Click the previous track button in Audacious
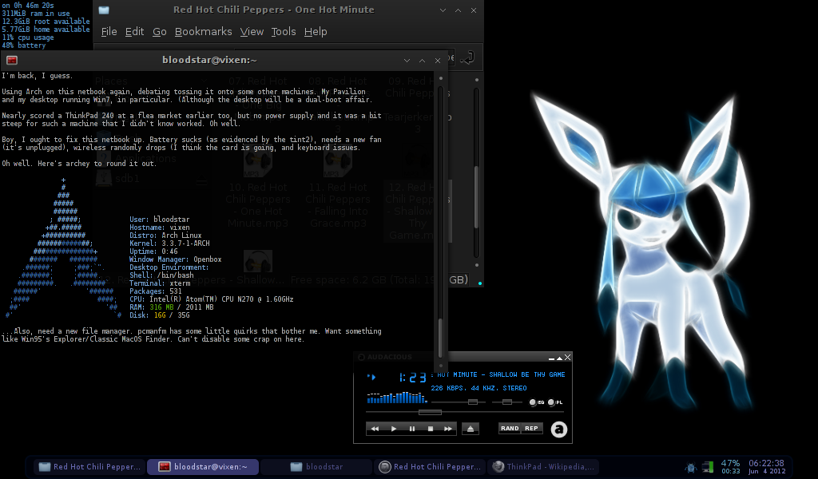The width and height of the screenshot is (818, 479). point(375,429)
